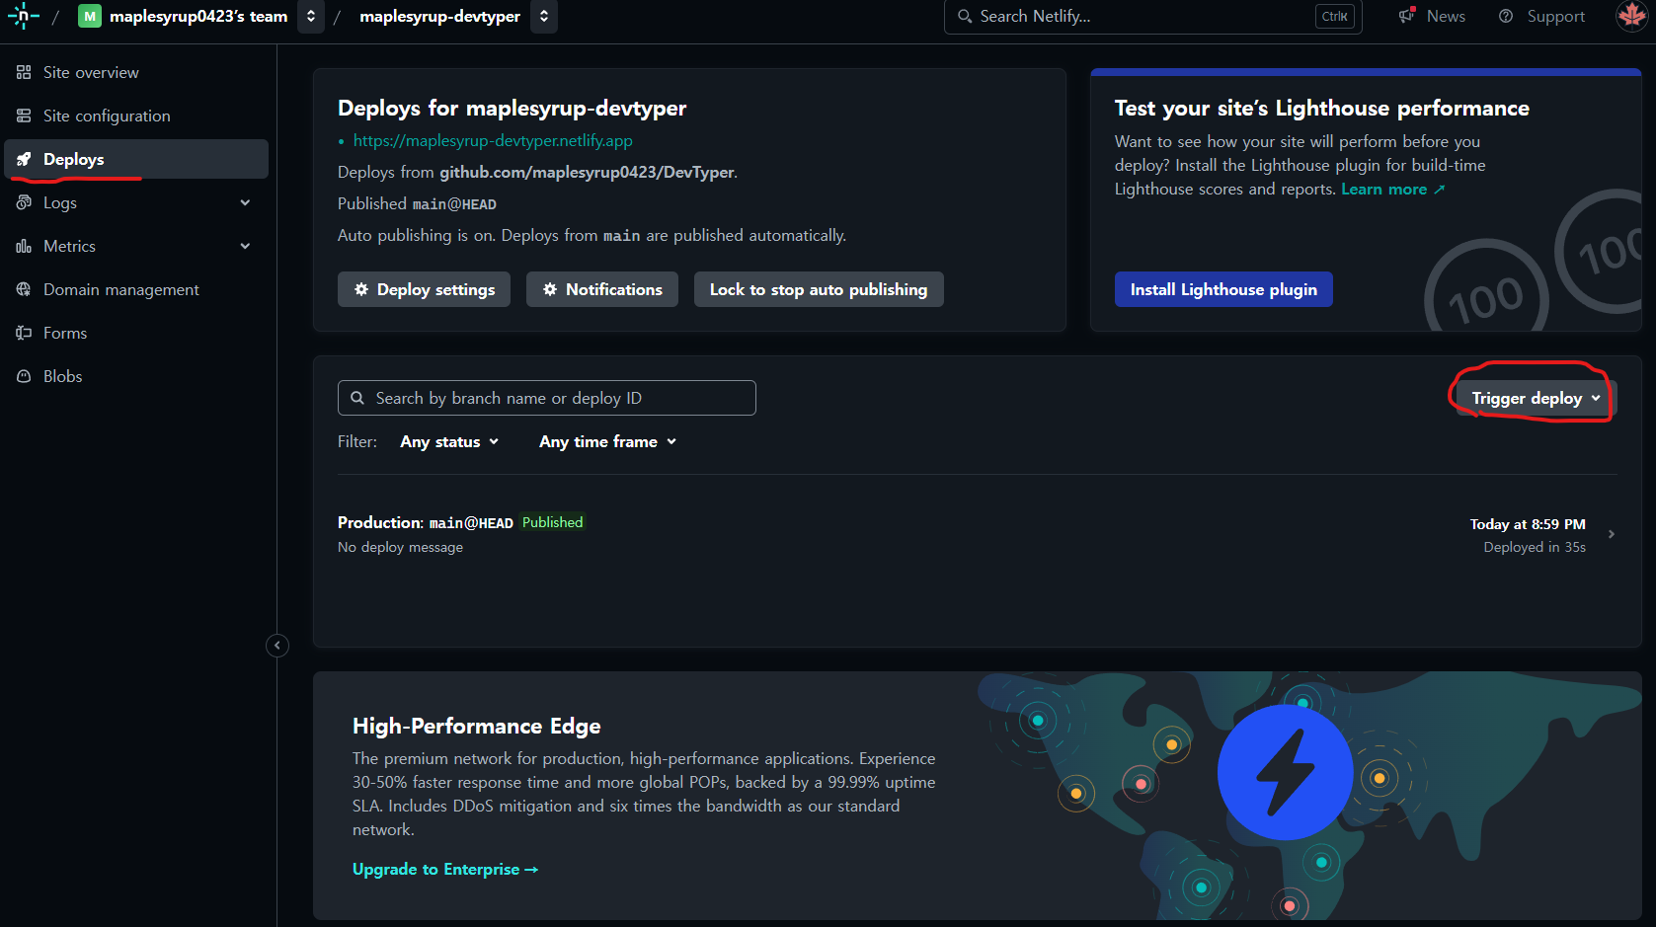1656x927 pixels.
Task: Click the Site overview grid icon
Action: coord(24,72)
